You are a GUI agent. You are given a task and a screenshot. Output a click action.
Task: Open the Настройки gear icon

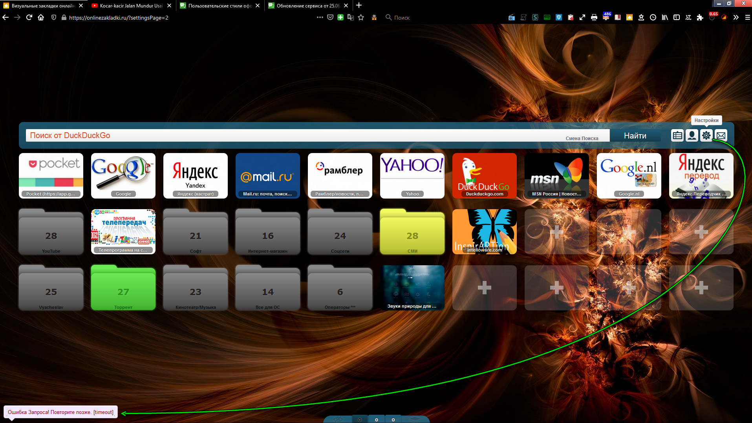[x=706, y=135]
